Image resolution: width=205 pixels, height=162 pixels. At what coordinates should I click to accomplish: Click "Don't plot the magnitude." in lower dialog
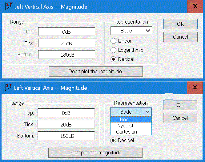click(x=95, y=153)
